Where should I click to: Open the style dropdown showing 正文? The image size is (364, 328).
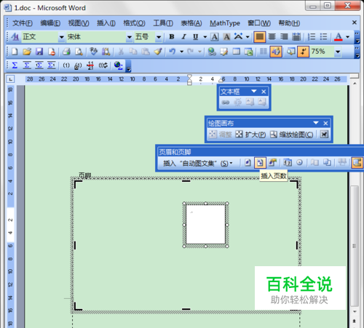coord(61,37)
